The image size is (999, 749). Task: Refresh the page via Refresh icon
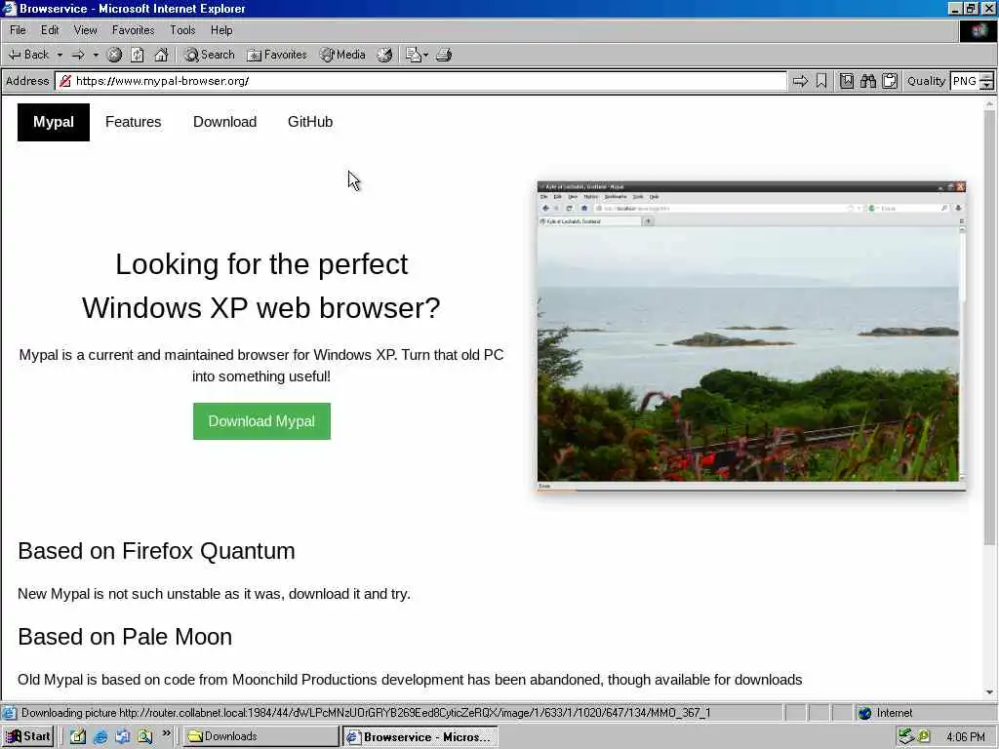click(138, 55)
